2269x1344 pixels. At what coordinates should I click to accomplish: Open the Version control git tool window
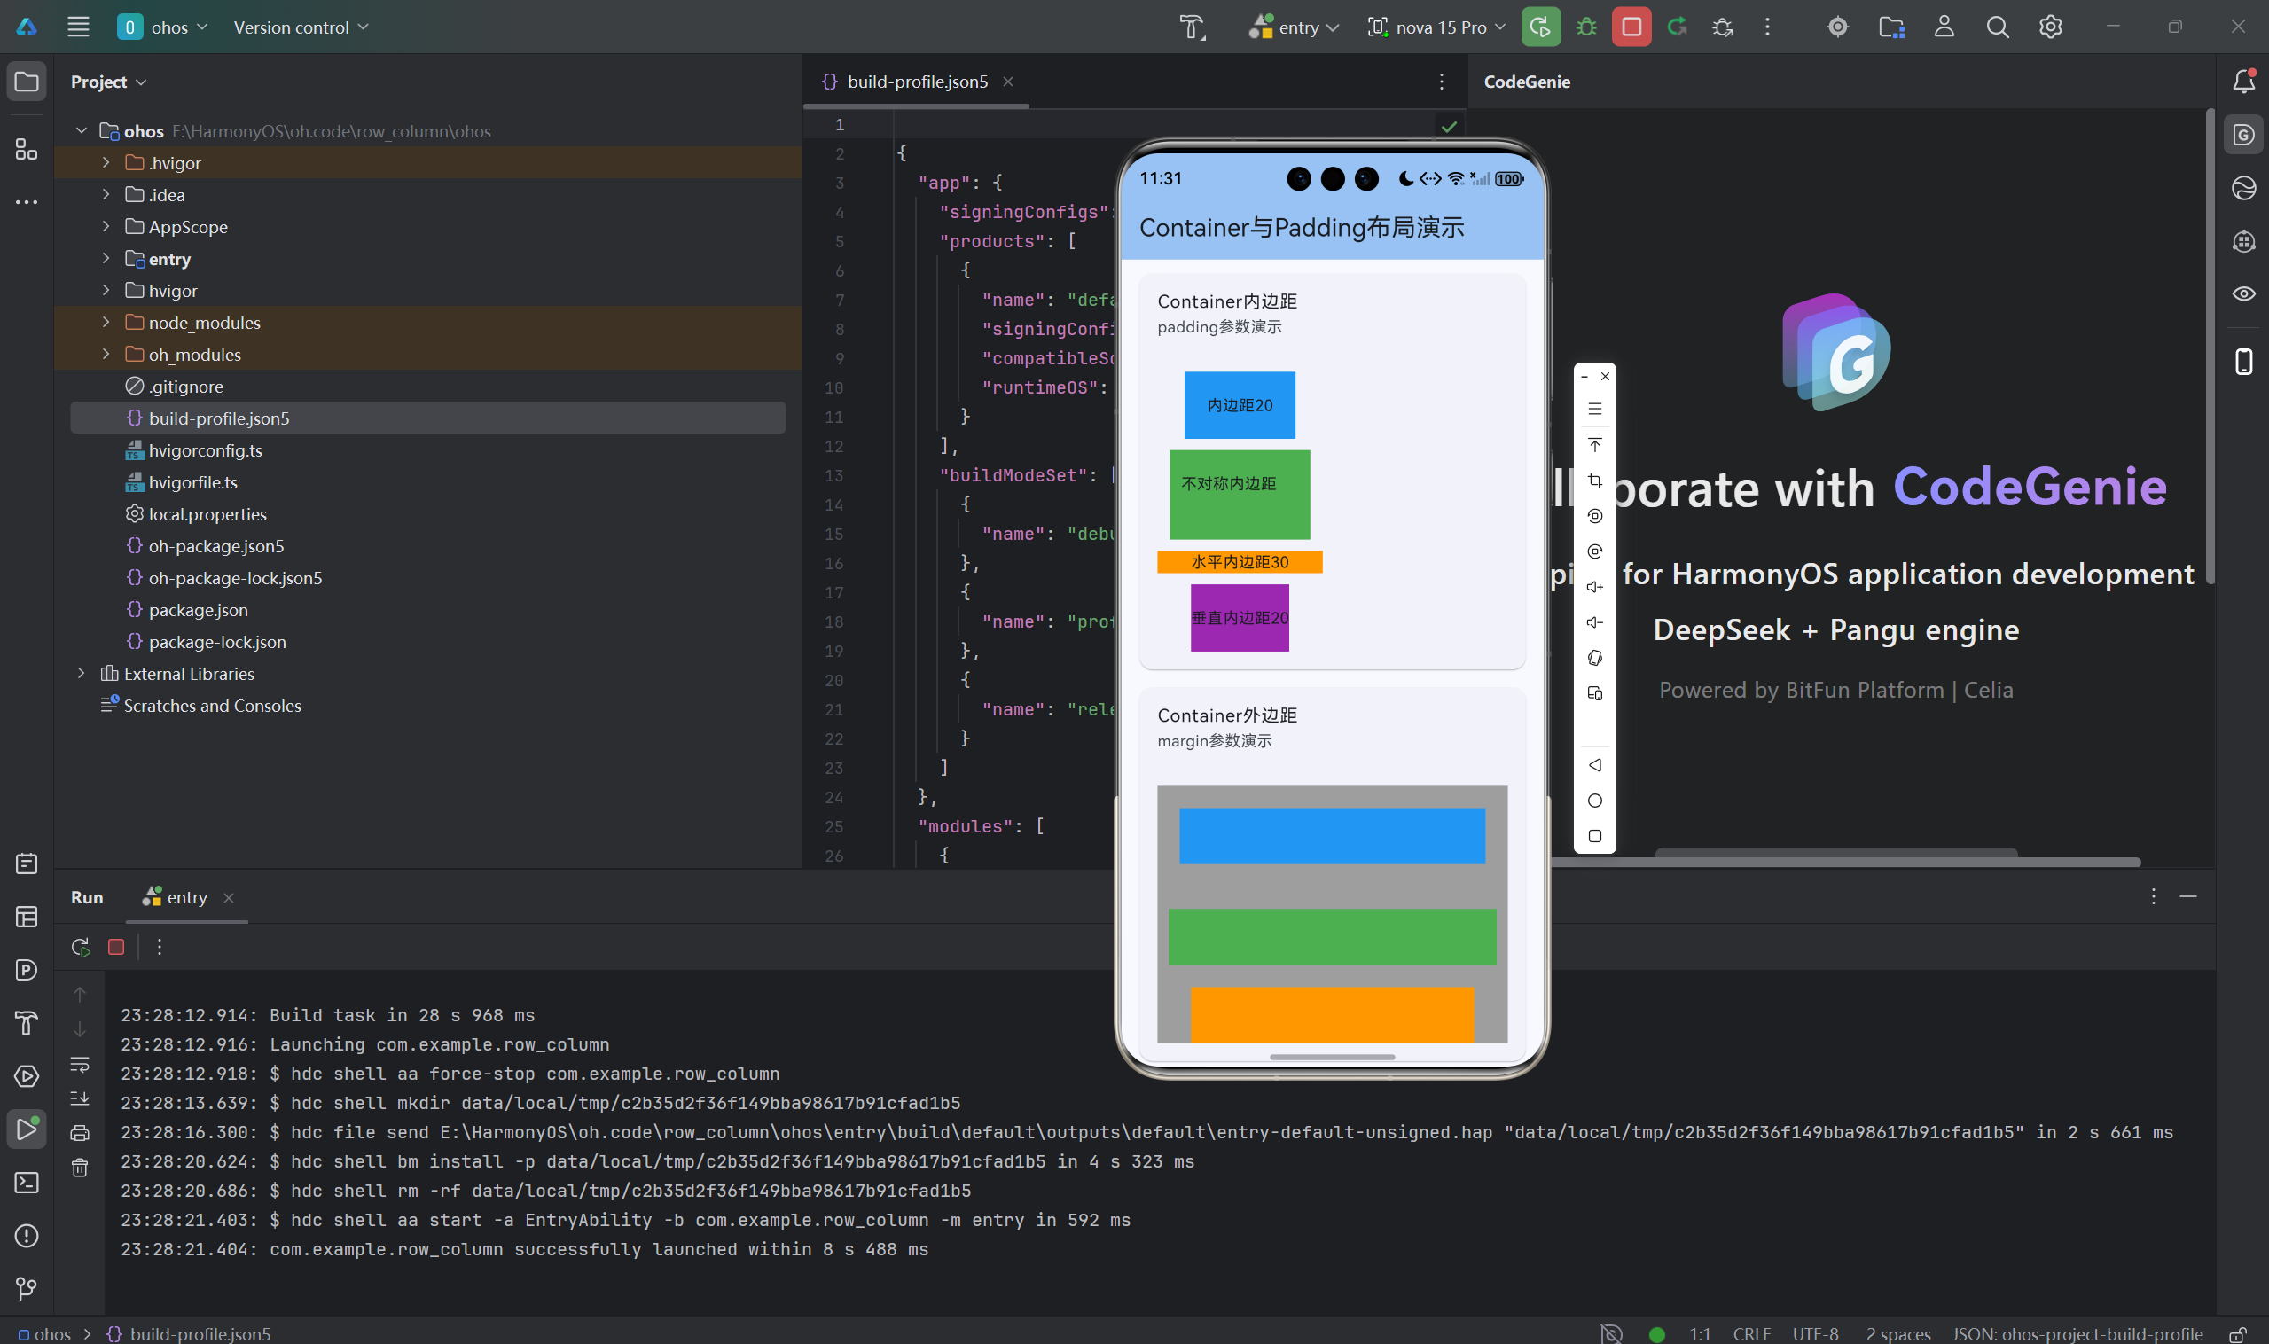point(27,1288)
